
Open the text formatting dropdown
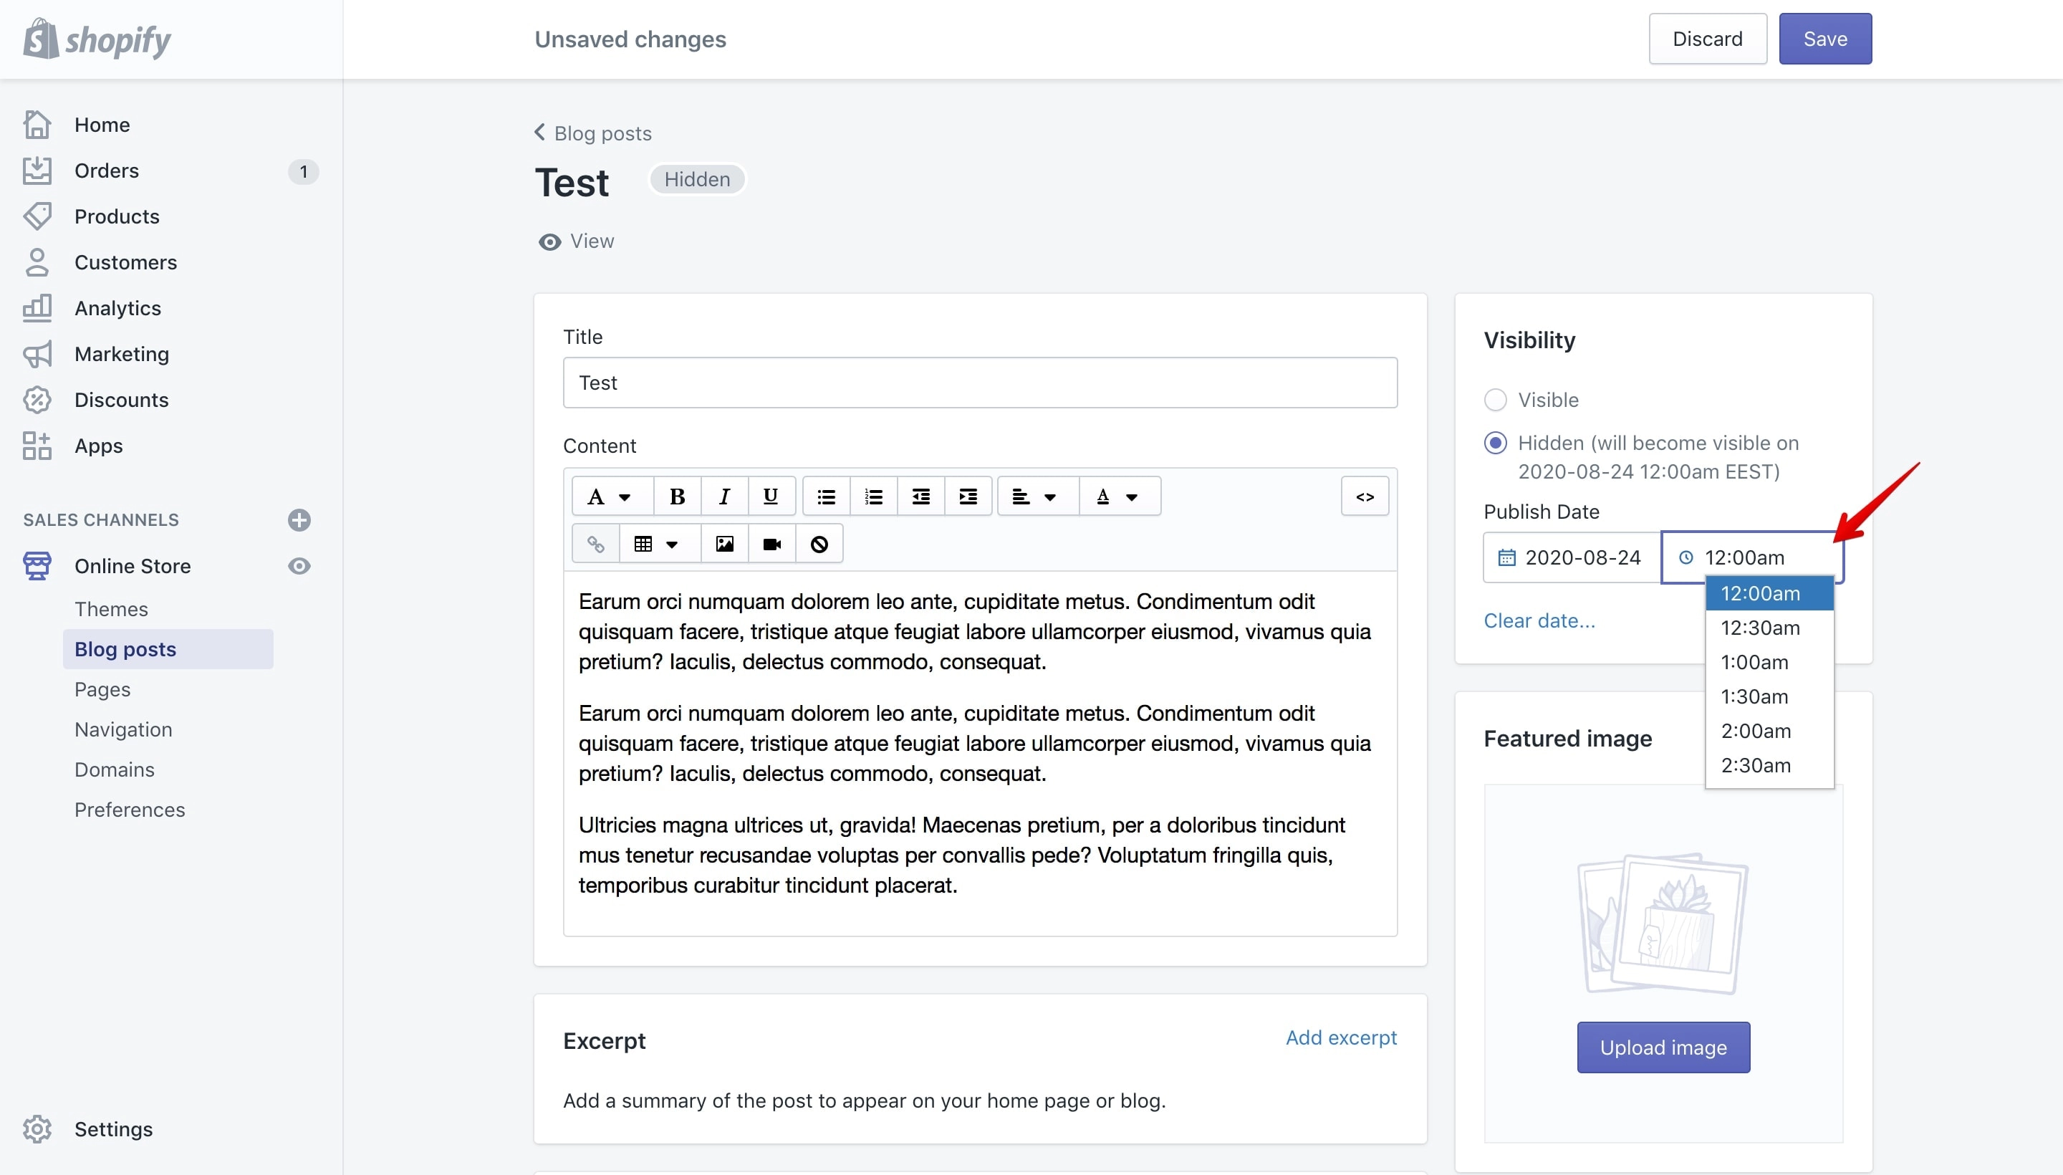[x=612, y=497]
